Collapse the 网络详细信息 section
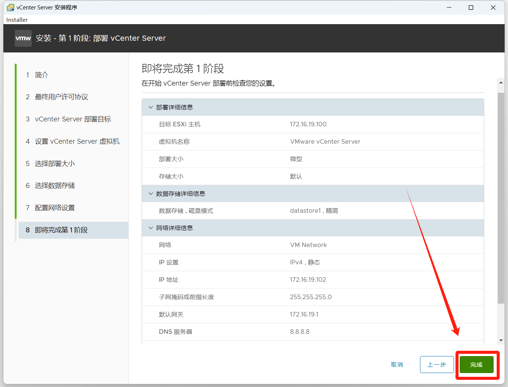The height and width of the screenshot is (387, 508). [x=151, y=228]
